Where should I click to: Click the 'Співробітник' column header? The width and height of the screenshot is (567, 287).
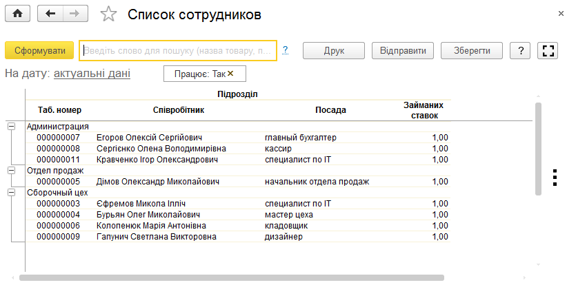coord(179,110)
